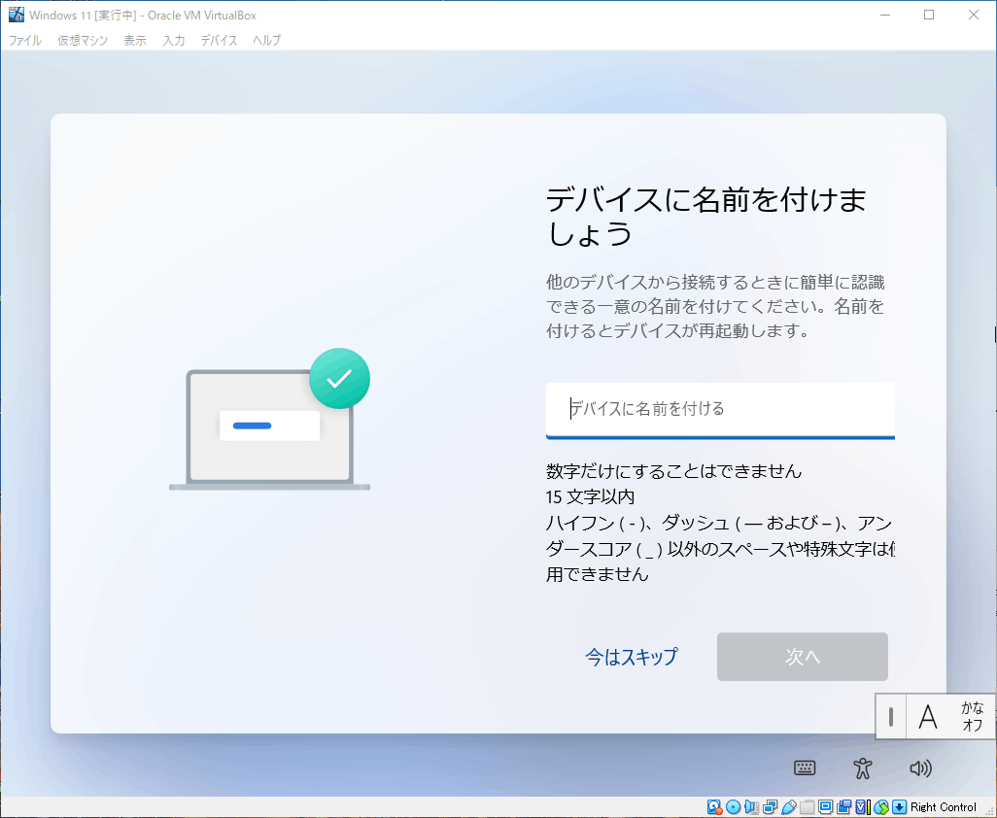Click the VirtualBox window title icon
The height and width of the screenshot is (818, 997).
[17, 15]
